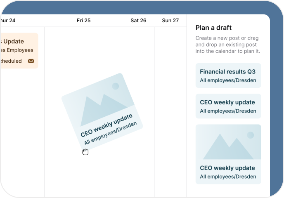Click the CEO weekly update title below the sidebar image
The width and height of the screenshot is (284, 198).
click(227, 168)
